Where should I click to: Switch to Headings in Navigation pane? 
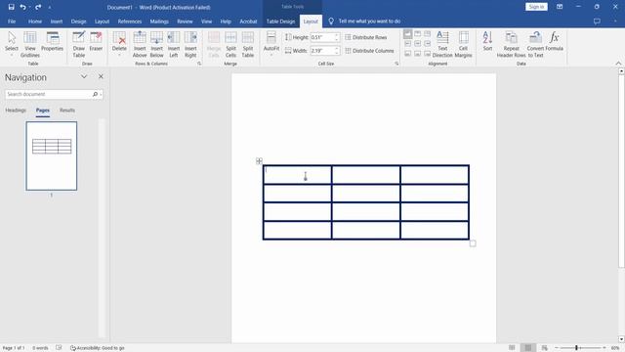[16, 110]
